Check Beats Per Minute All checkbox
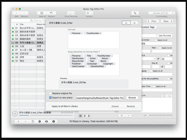The height and width of the screenshot is (140, 187). (168, 79)
